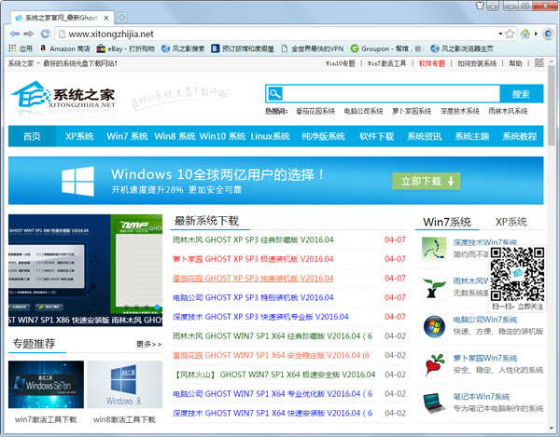Click the magnifier icon in search box
560x437 pixels.
(274, 94)
